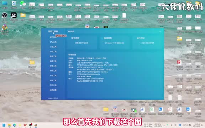The height and width of the screenshot is (128, 205).
Task: Open the yellow taskbar icon next to Edge
Action: [20, 125]
